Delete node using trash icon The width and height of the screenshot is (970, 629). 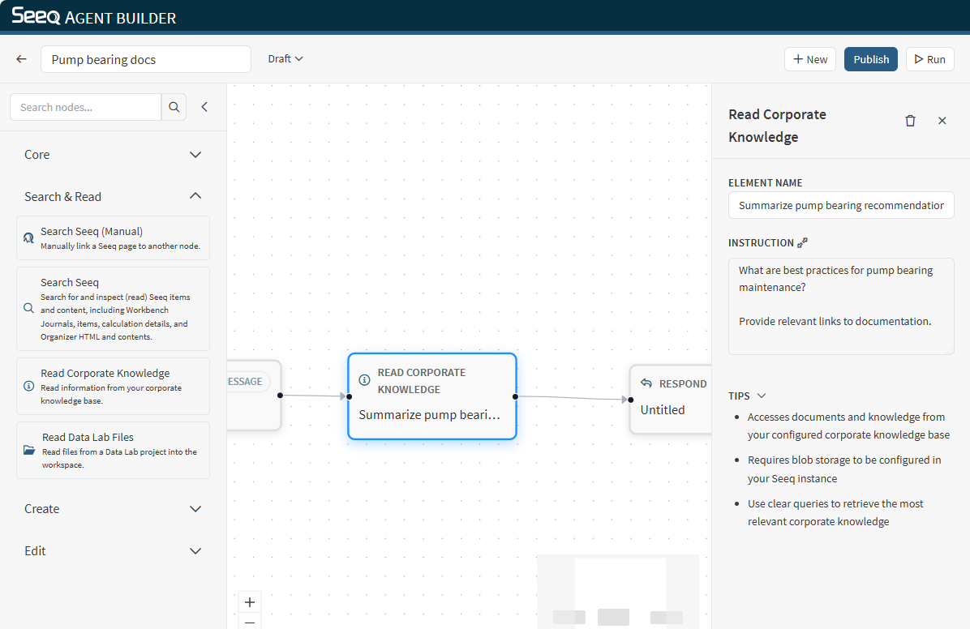[910, 121]
